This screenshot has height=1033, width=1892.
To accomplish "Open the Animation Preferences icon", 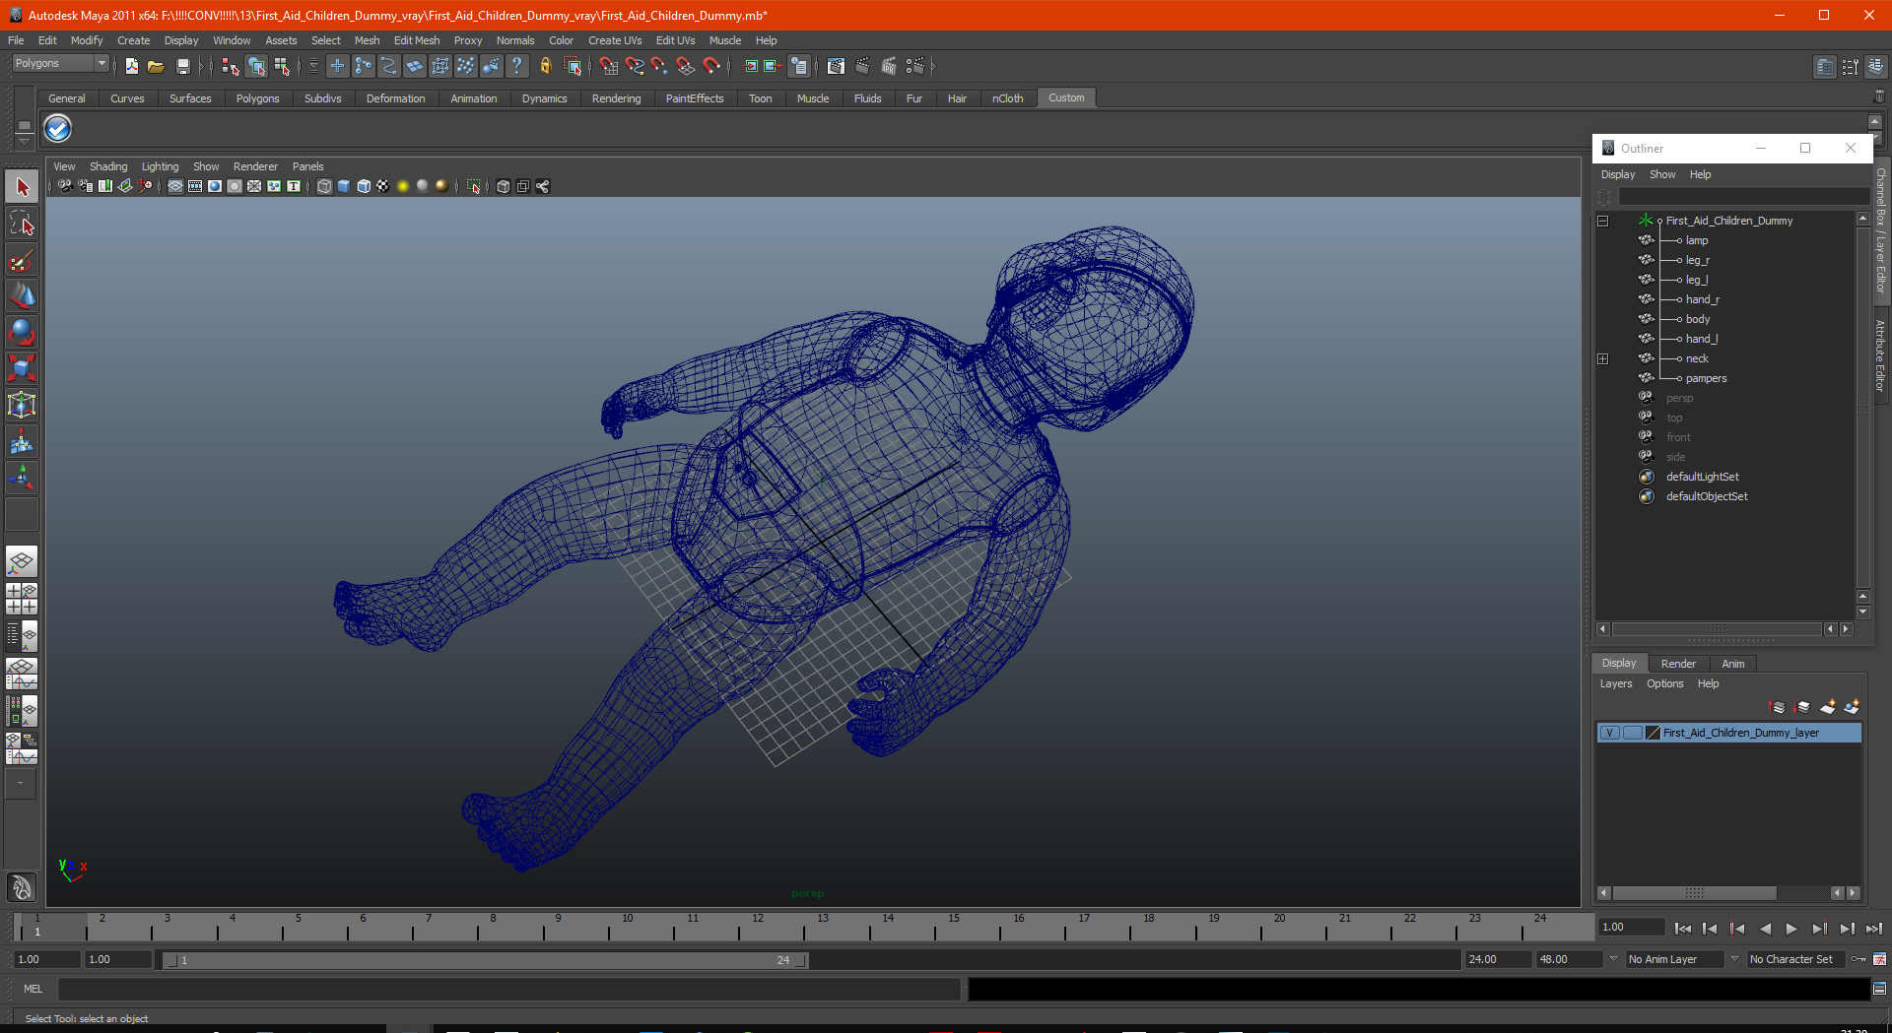I will [1879, 959].
